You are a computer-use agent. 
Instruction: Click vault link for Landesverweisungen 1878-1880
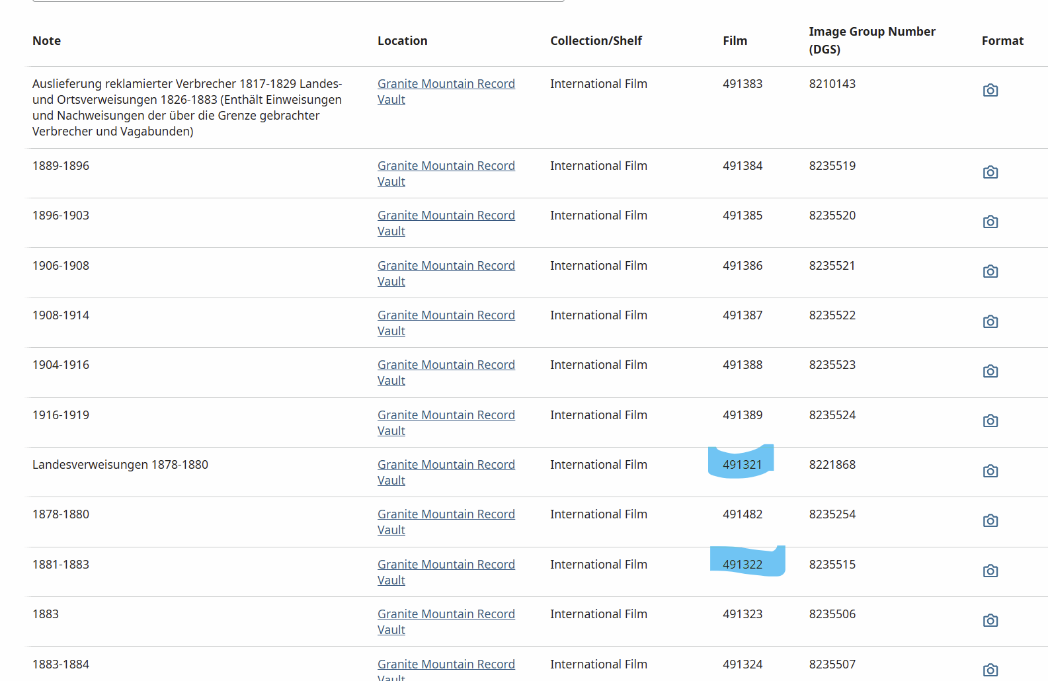click(x=446, y=473)
